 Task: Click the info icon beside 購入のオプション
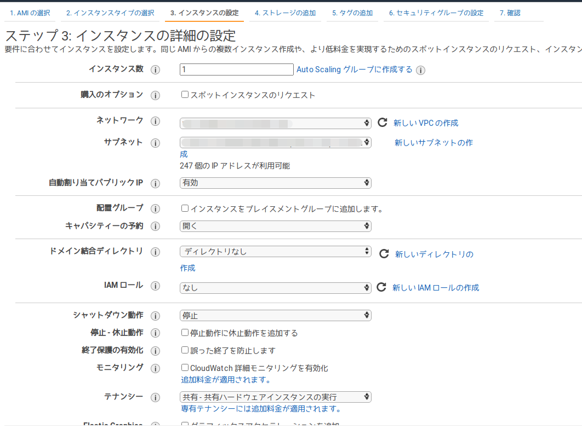(155, 95)
